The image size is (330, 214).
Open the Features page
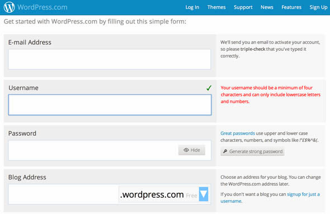pos(291,7)
